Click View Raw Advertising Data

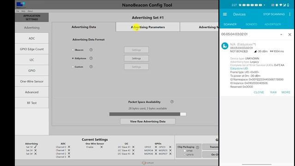coord(147,121)
